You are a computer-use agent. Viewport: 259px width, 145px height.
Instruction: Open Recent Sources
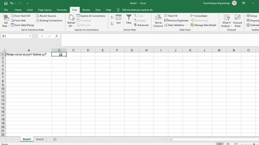click(46, 16)
